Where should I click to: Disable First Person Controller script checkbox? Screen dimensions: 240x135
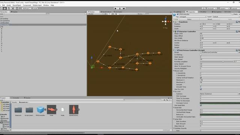point(178,50)
